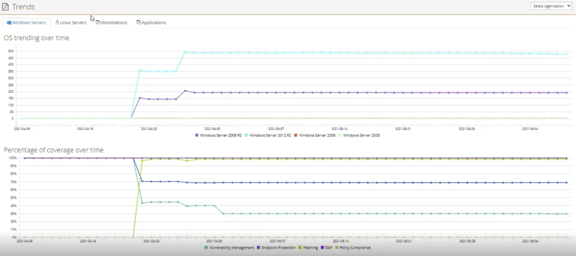Click the Policy Compliance legend swatch
The width and height of the screenshot is (576, 256).
pos(336,247)
